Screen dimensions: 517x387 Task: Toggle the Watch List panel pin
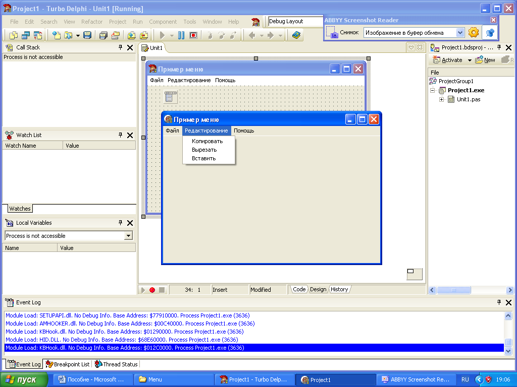pos(120,135)
